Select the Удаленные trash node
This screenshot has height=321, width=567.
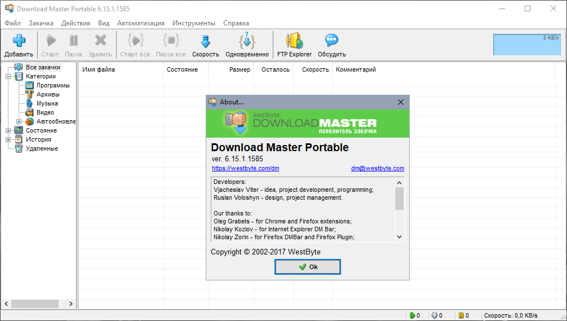coord(42,149)
